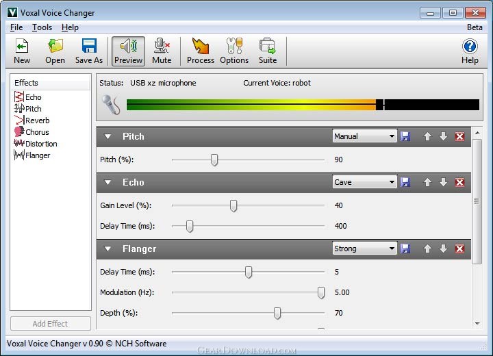Remove the Flanger effect with red X

pyautogui.click(x=459, y=249)
